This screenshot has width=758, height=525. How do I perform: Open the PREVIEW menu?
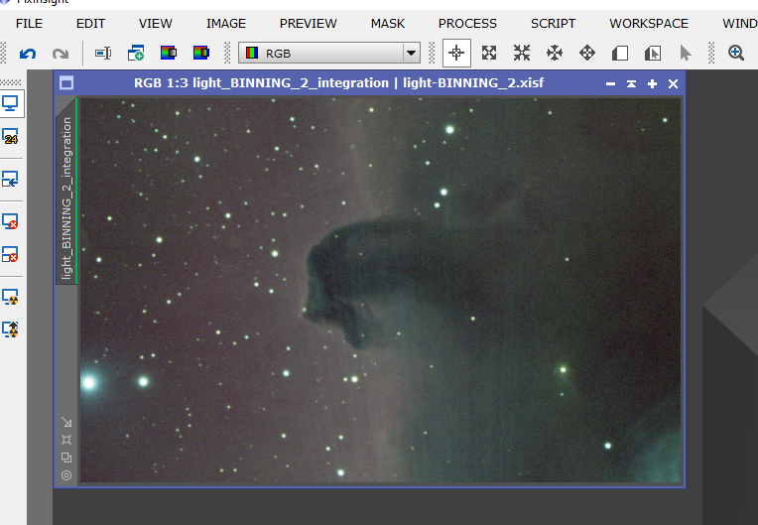point(308,23)
